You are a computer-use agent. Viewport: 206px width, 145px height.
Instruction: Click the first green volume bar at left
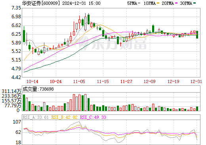24,102
